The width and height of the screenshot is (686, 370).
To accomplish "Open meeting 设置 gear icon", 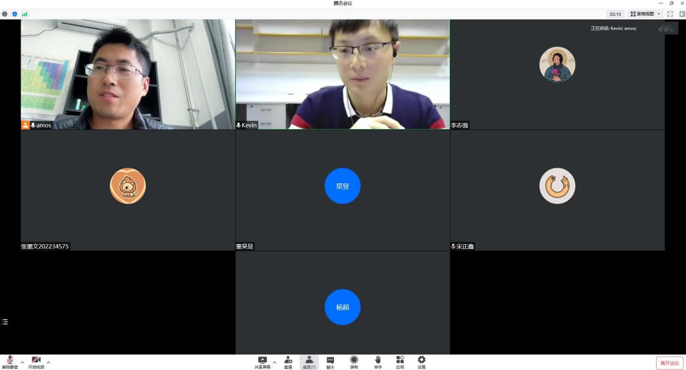I will pyautogui.click(x=421, y=362).
